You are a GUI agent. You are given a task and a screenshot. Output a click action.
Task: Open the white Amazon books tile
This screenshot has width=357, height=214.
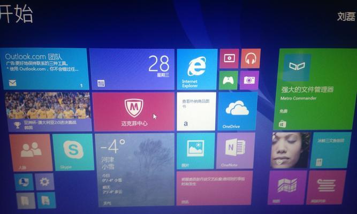196,111
